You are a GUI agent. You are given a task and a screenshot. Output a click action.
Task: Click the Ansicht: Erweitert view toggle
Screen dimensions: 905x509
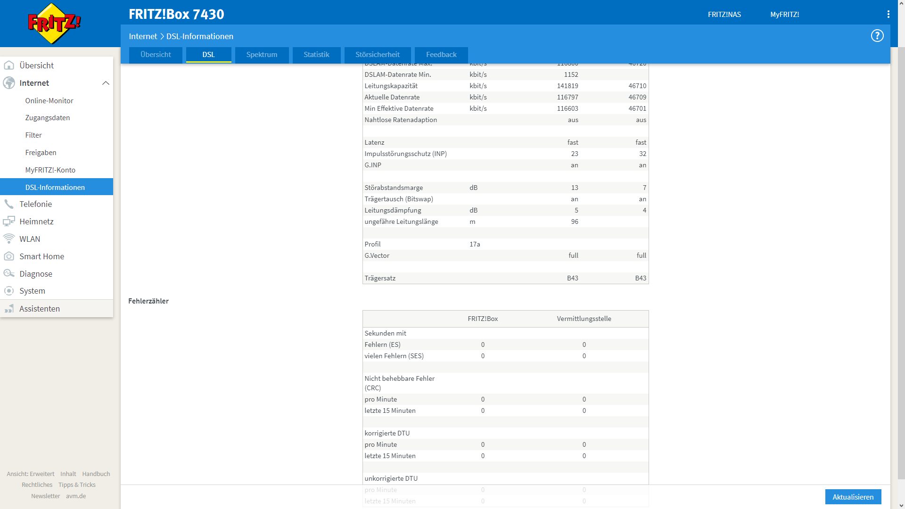[31, 474]
